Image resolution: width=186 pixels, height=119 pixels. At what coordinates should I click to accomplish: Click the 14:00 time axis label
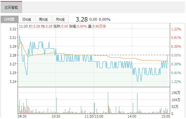[x=132, y=117]
